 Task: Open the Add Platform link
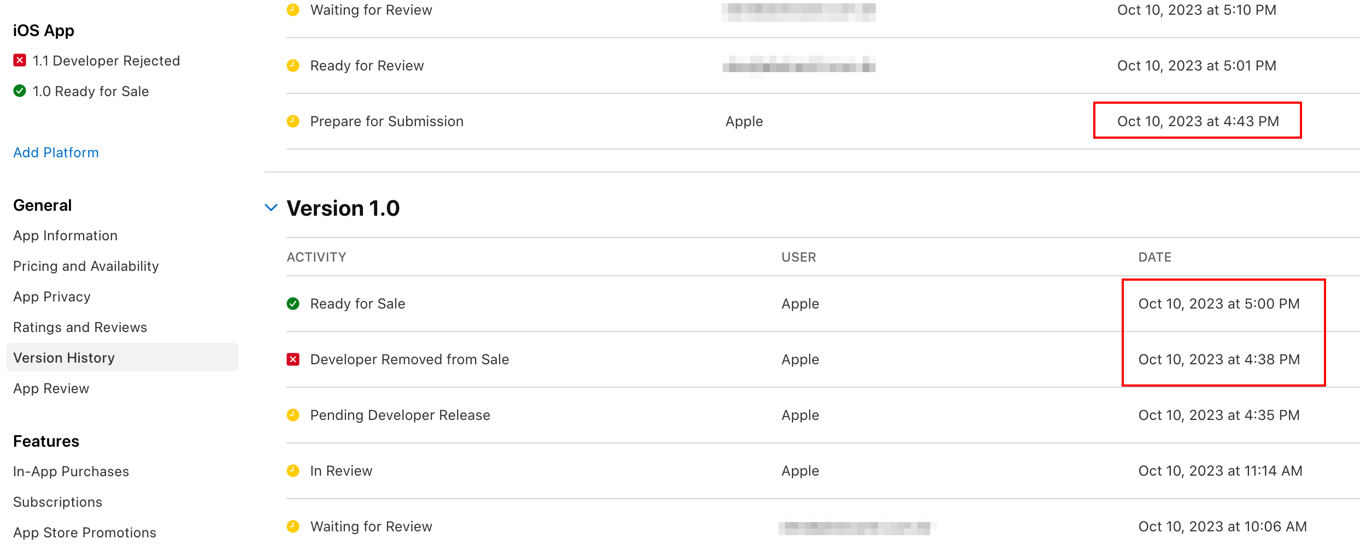point(56,152)
